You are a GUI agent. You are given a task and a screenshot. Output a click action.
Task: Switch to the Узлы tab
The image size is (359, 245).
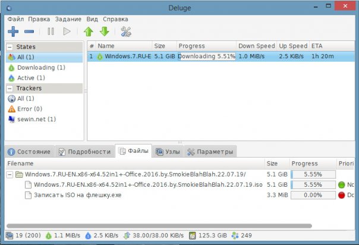click(168, 152)
